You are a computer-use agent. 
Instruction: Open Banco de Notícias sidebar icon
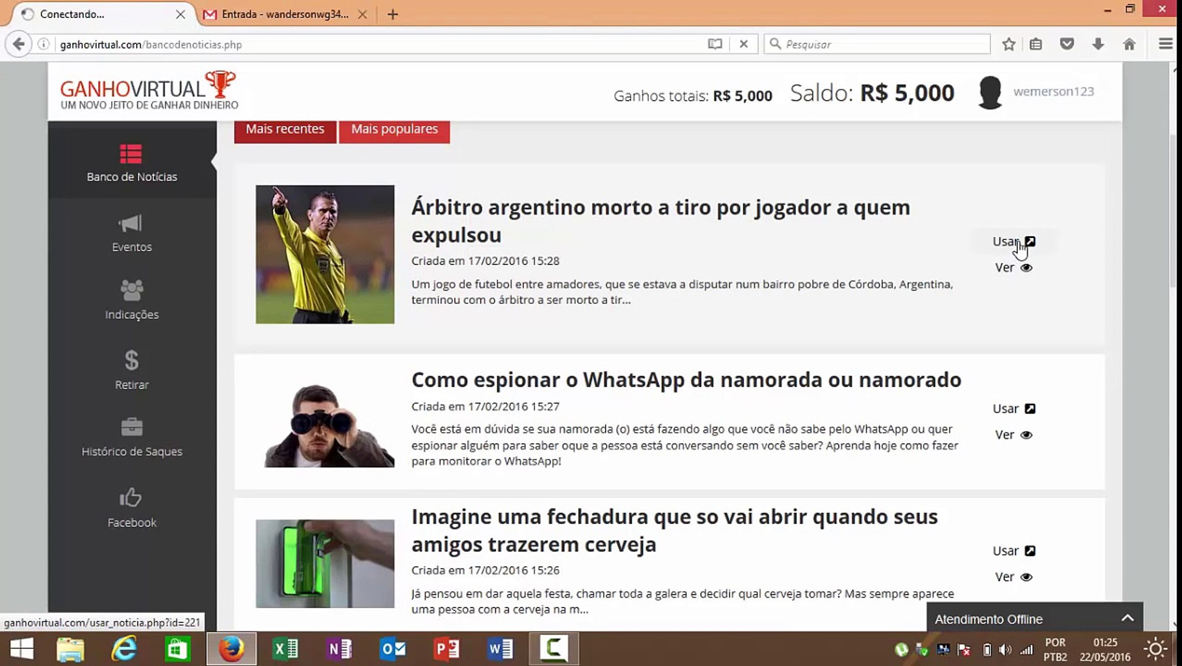tap(131, 154)
